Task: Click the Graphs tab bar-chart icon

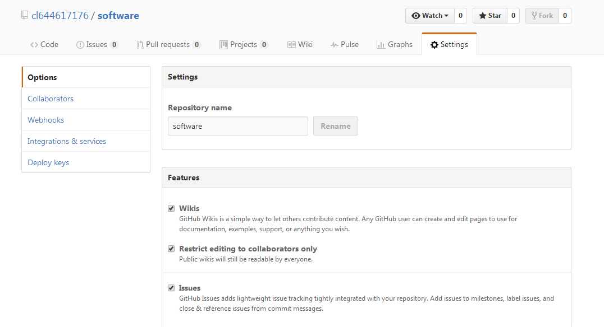Action: (381, 45)
